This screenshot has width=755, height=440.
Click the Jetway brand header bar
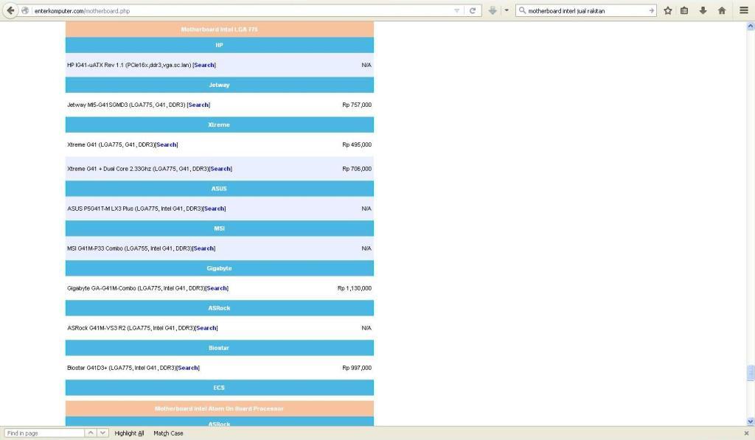point(220,85)
